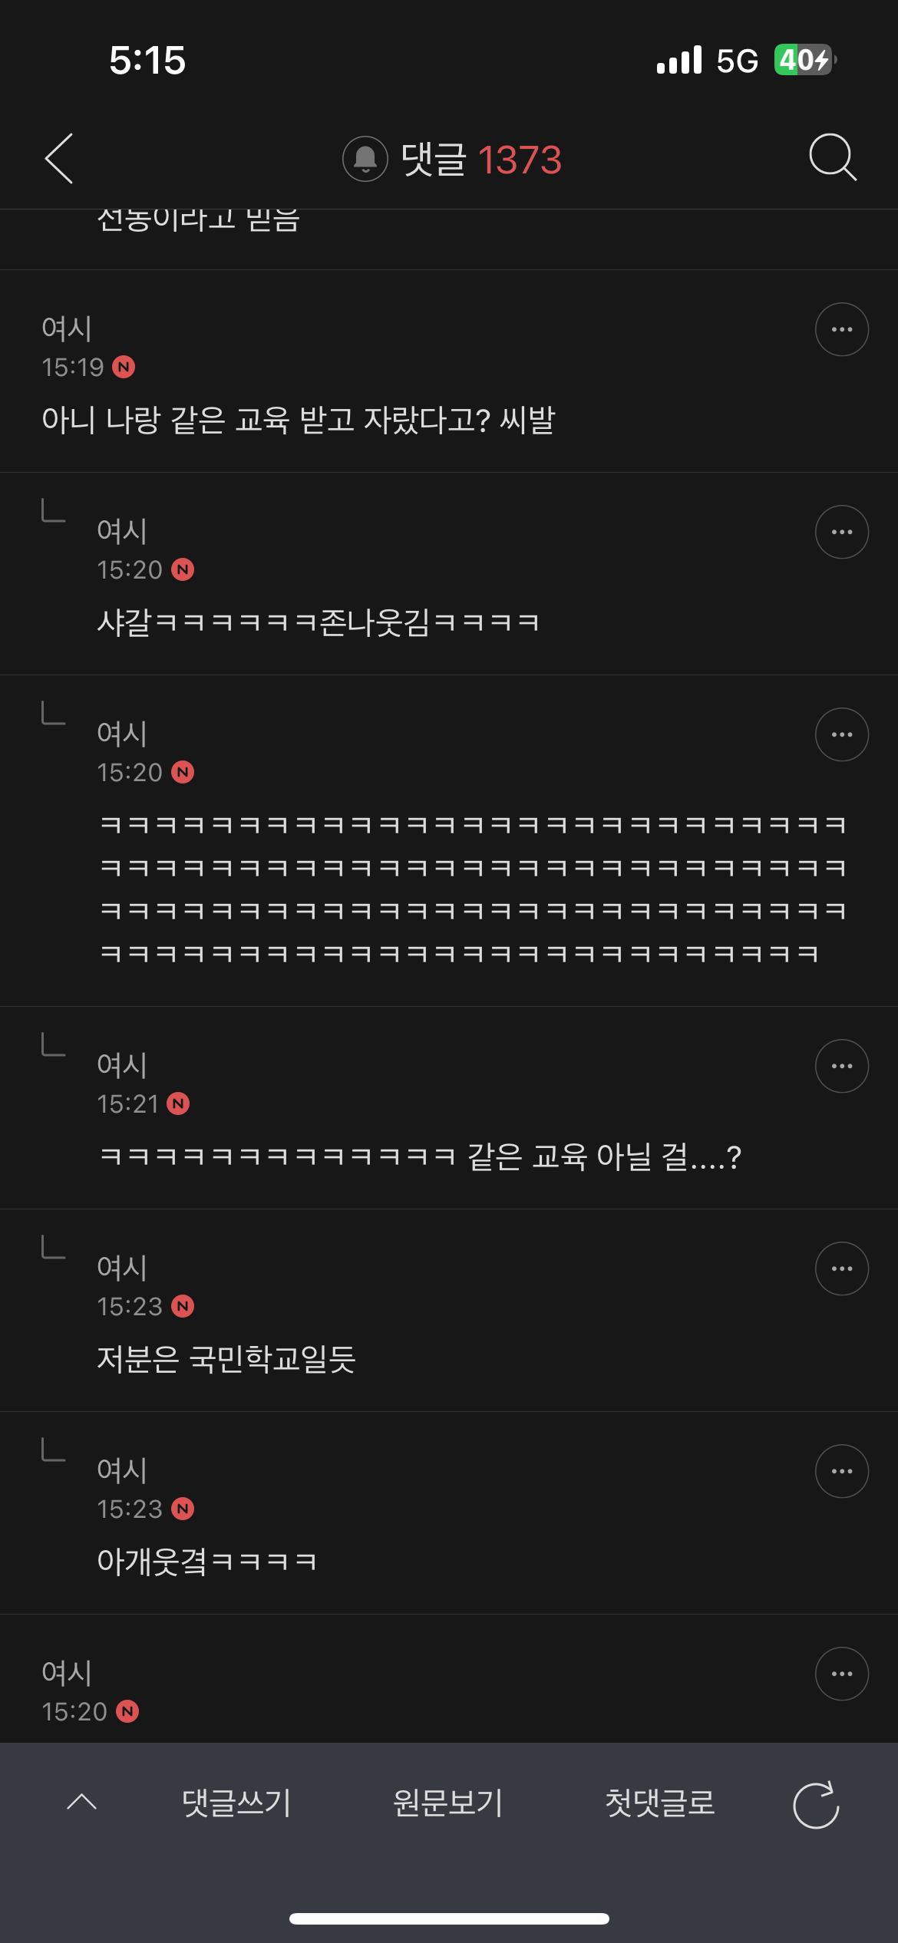This screenshot has height=1943, width=898.
Task: Open more options for the 15:19 comment
Action: pos(841,330)
